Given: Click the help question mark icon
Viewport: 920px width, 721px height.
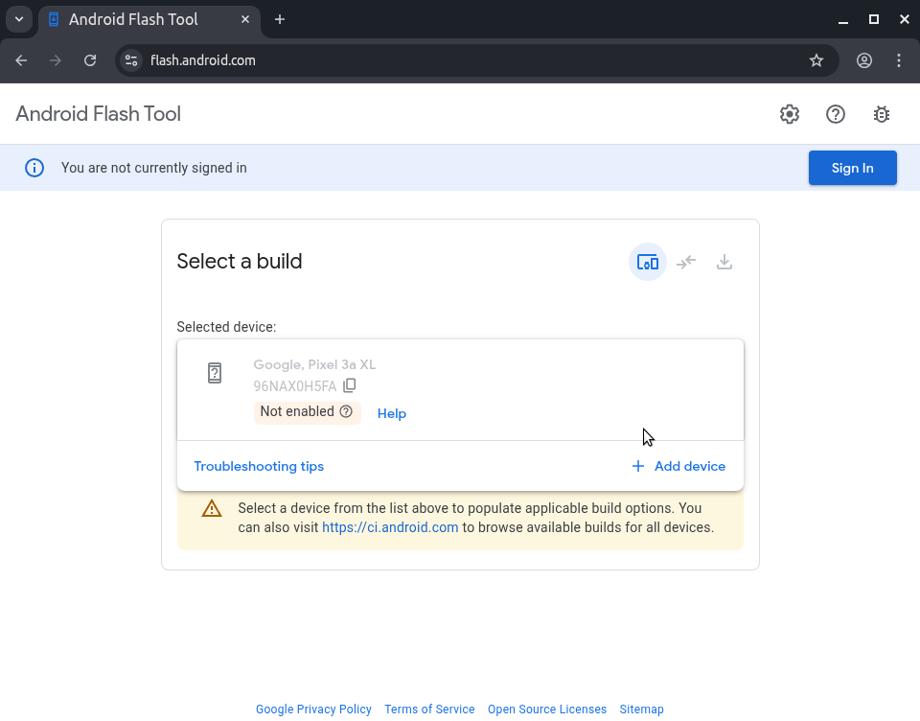Looking at the screenshot, I should 836,114.
